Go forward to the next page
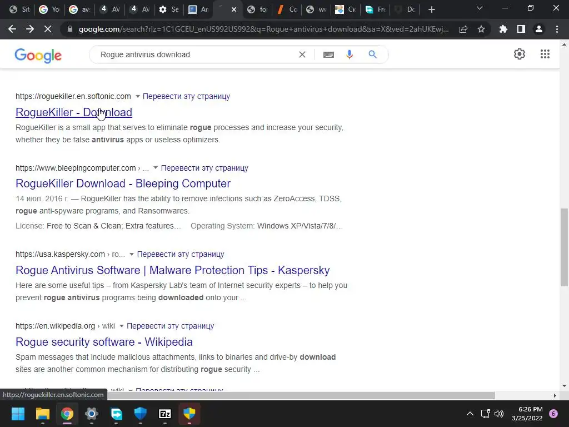The width and height of the screenshot is (569, 427). (30, 29)
